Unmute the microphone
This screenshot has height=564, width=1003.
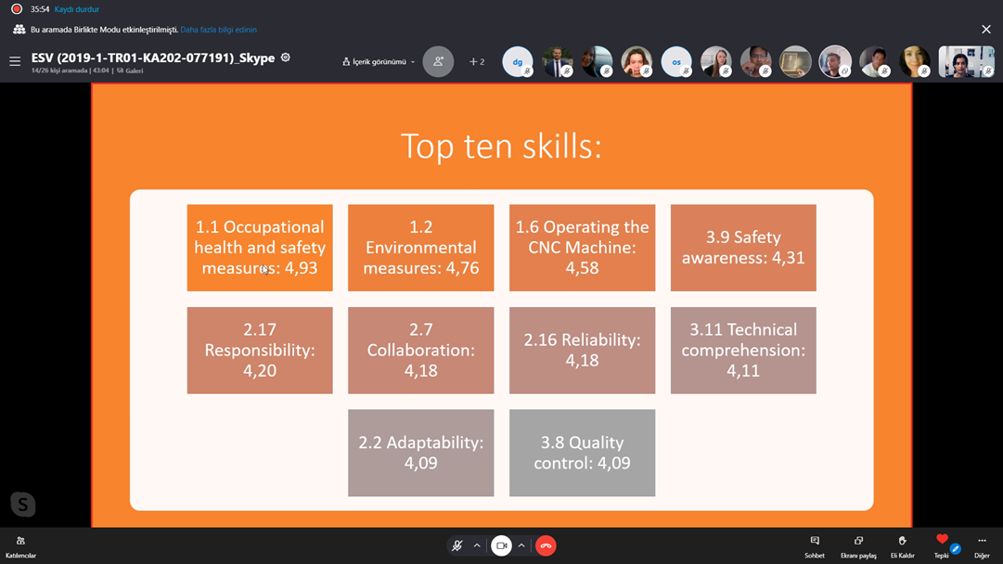(x=456, y=545)
